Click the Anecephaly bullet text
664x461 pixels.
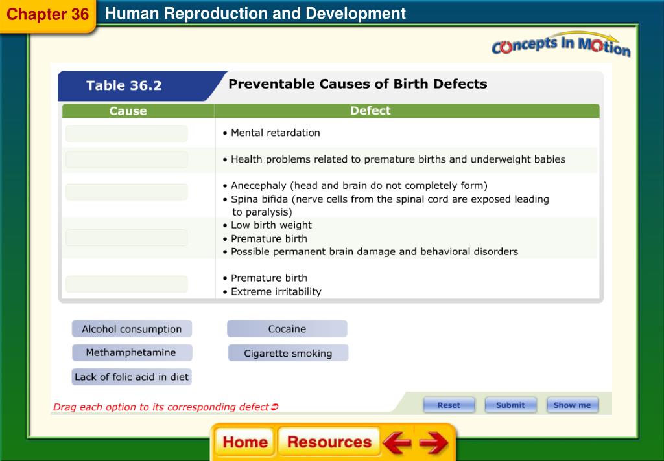click(x=359, y=186)
